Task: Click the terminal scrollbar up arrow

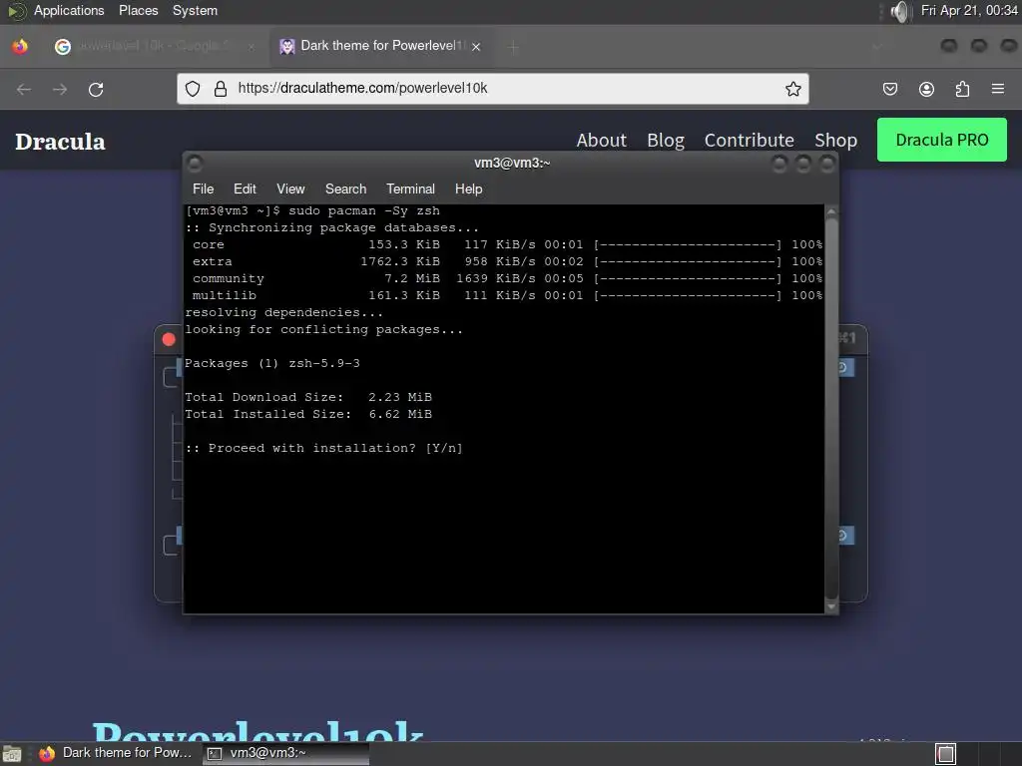Action: click(831, 211)
